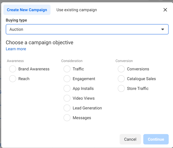Choose the Video Views objective
173x148 pixels.
67,98
